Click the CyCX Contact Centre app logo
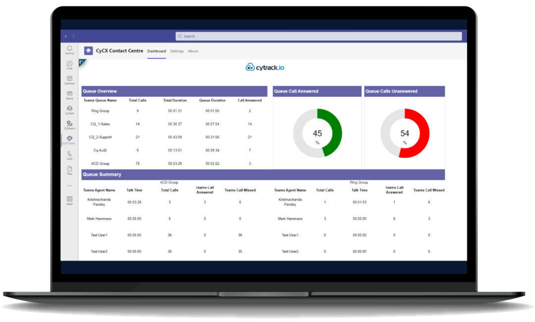 89,51
